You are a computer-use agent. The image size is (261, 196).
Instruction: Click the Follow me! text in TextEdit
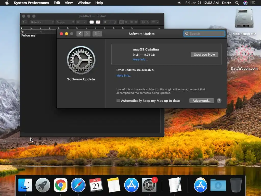[29, 35]
